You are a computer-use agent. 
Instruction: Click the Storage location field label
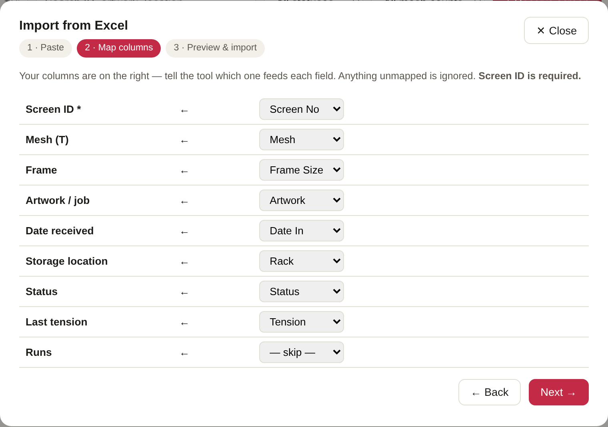tap(67, 261)
